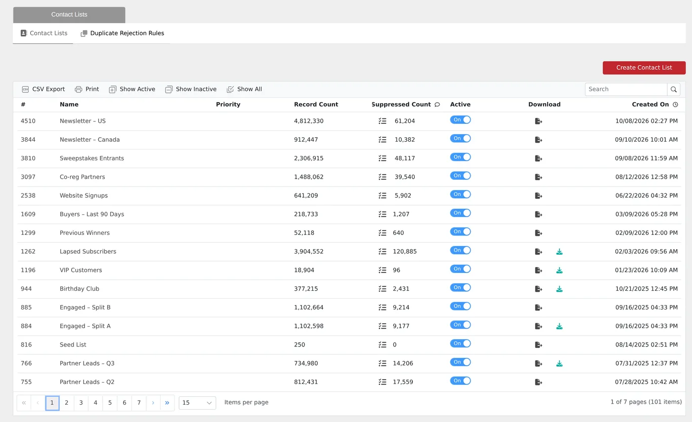Select the Contact Lists sub-tab

click(43, 33)
